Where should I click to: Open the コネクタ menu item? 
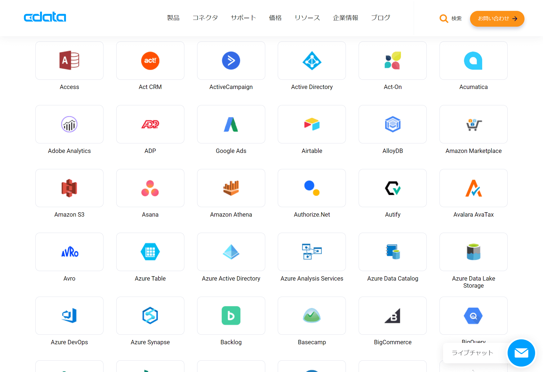205,18
